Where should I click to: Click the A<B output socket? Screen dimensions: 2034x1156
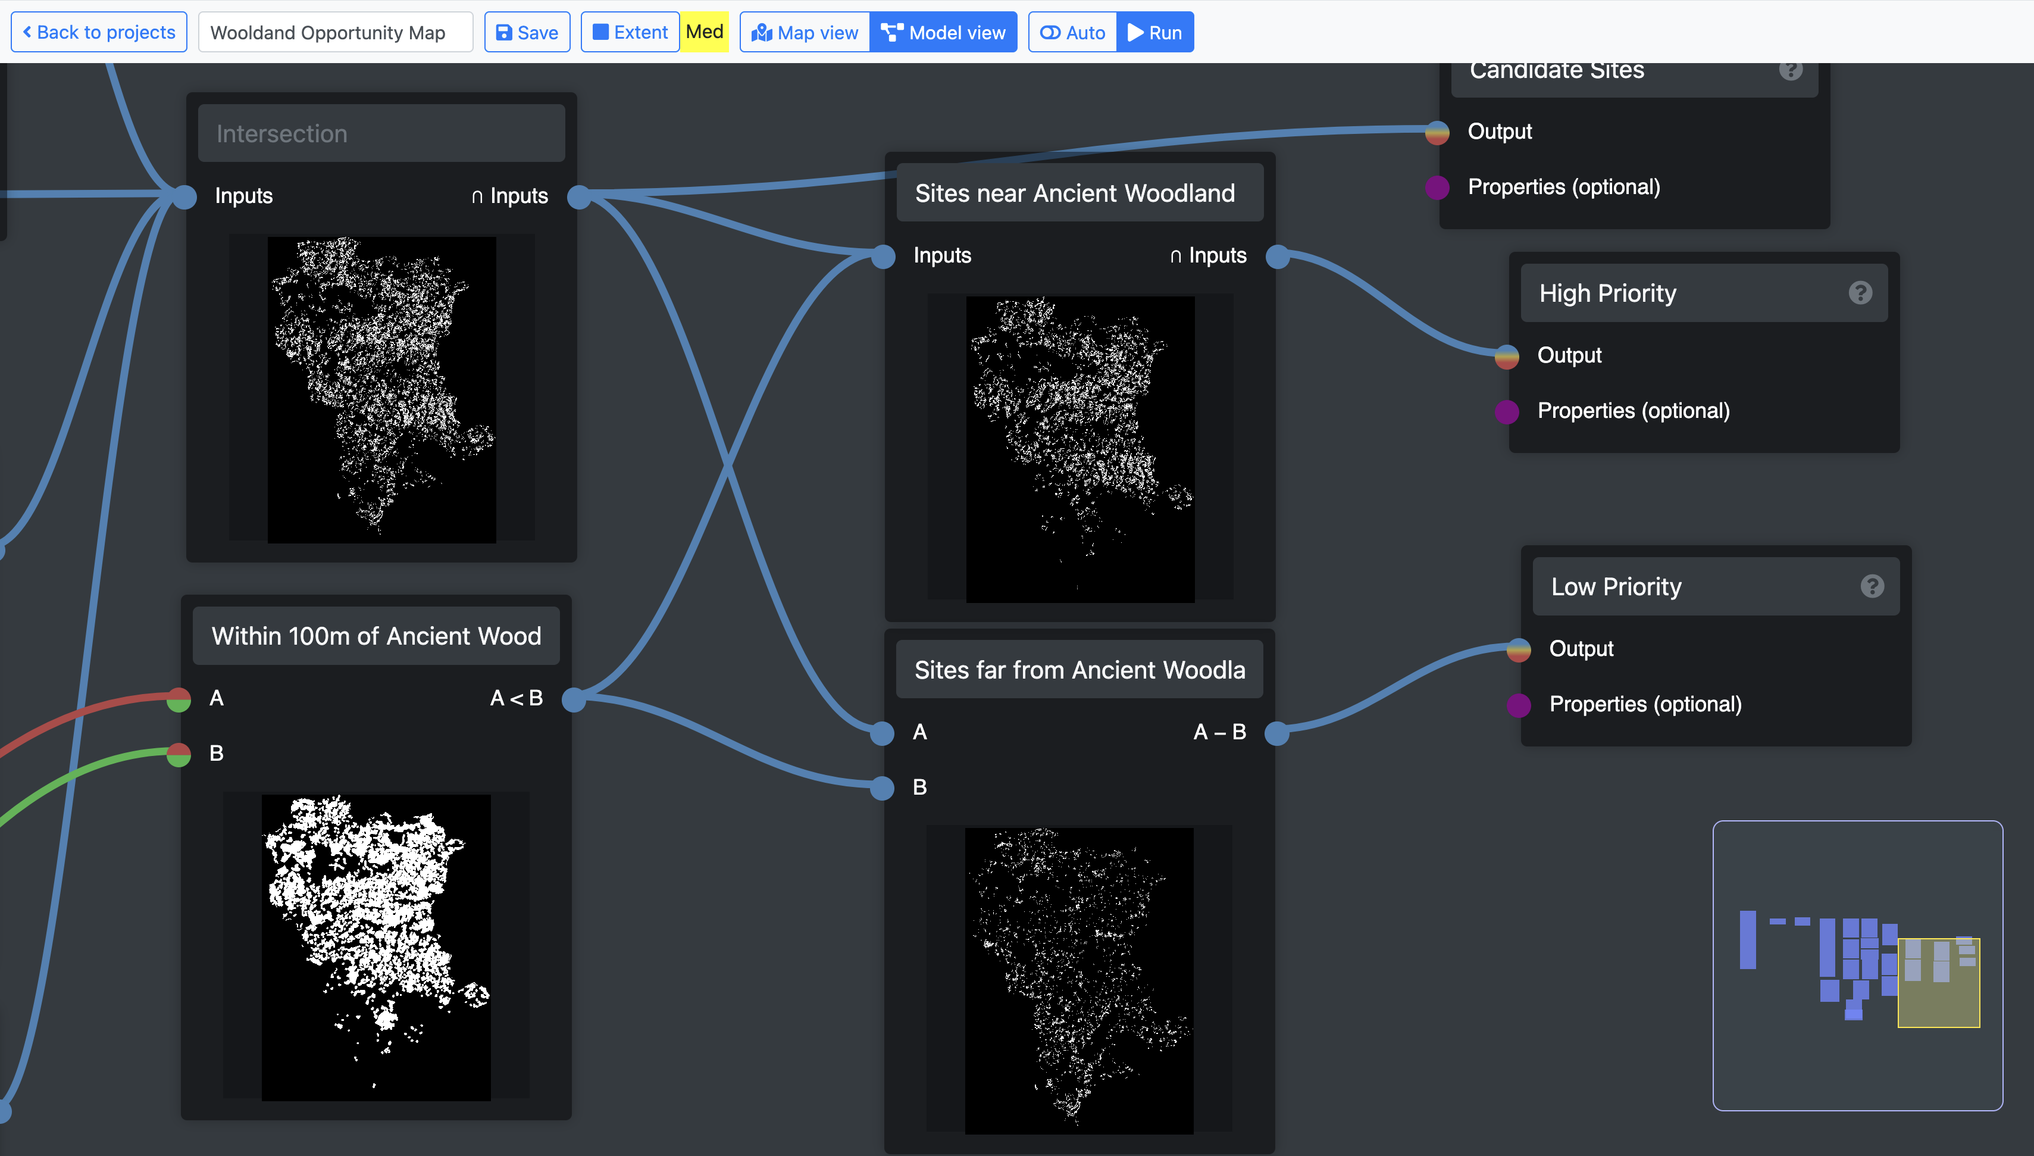click(x=574, y=699)
